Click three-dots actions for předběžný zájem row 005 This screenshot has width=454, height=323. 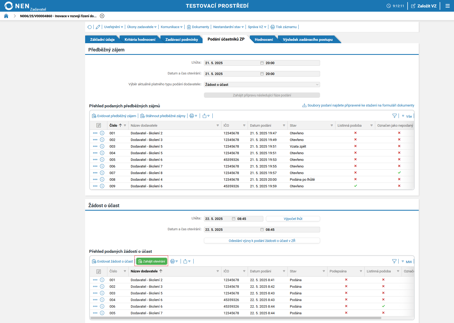pyautogui.click(x=95, y=160)
